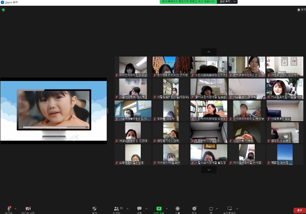
Task: Toggle the Start Video (비디오 시작) camera button
Action: coord(28,209)
